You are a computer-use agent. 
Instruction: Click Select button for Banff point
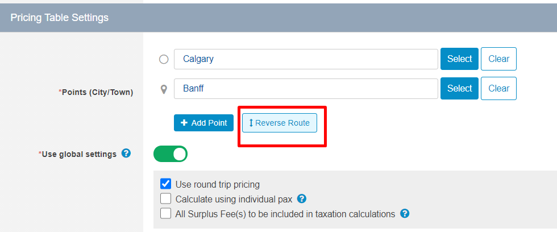click(459, 89)
